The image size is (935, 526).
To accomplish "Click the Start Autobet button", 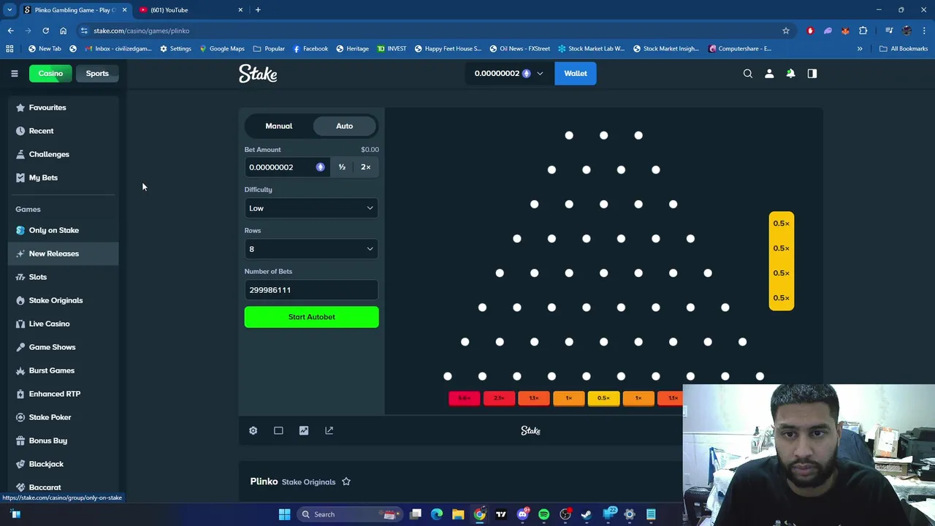I will (311, 317).
